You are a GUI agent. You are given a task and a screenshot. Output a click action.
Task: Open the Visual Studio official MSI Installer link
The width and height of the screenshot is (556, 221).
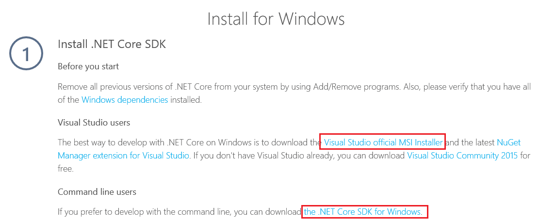point(383,142)
